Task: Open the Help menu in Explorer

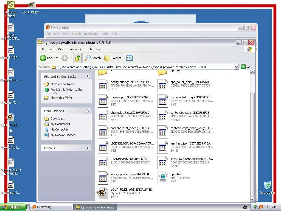Action: tap(99, 49)
